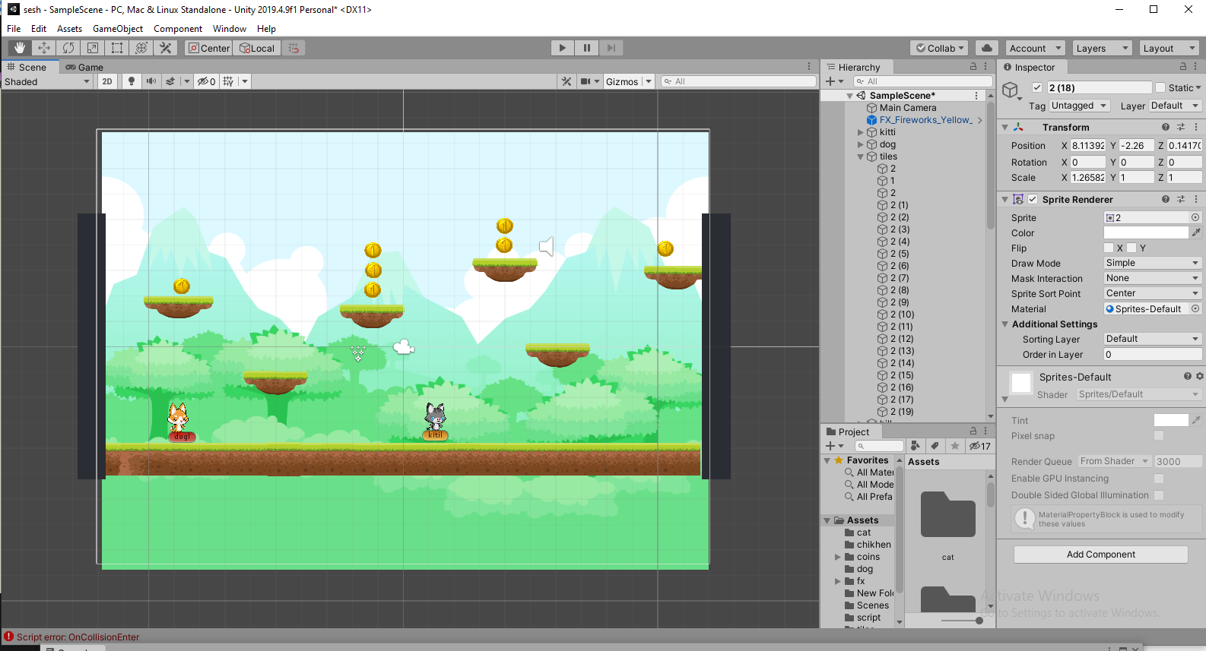The width and height of the screenshot is (1206, 651).
Task: Toggle hidden objects visibility counter
Action: [x=207, y=81]
